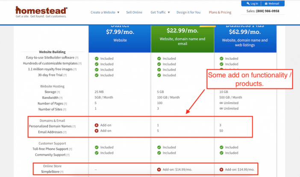Click $62.99 plan customizable templates green checkmark
300x177 pixels.
(x=221, y=64)
